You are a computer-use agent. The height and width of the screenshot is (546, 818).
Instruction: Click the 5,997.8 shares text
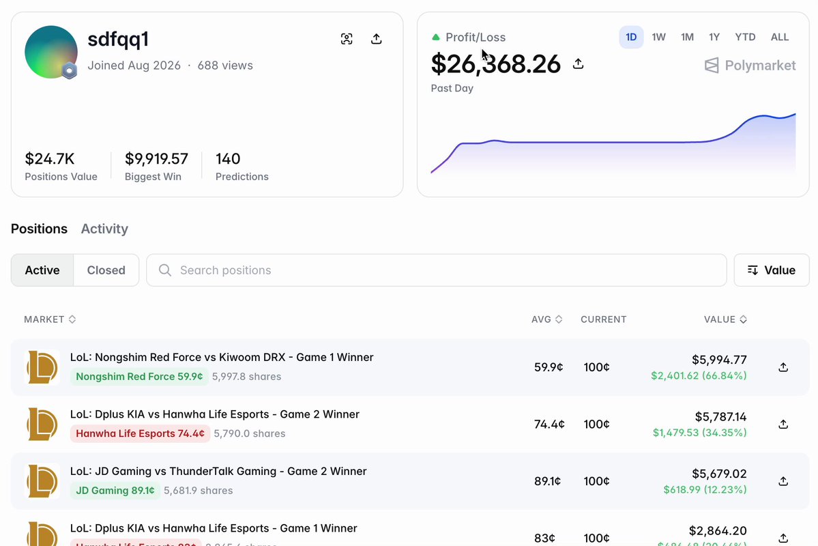pyautogui.click(x=246, y=376)
